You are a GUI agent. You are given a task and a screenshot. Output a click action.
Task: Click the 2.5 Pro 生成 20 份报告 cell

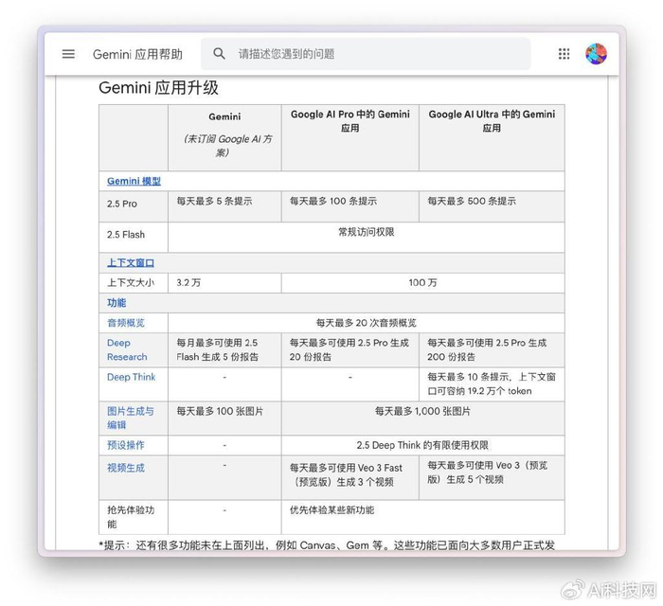click(350, 350)
